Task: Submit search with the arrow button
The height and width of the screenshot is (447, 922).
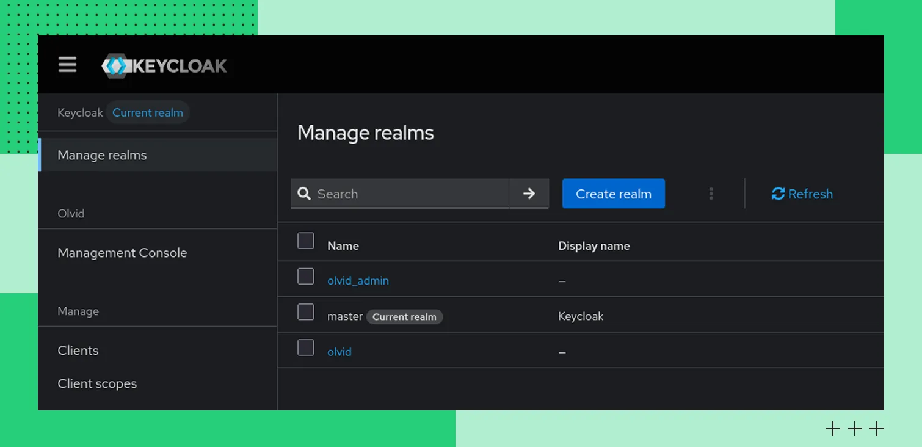Action: [529, 194]
